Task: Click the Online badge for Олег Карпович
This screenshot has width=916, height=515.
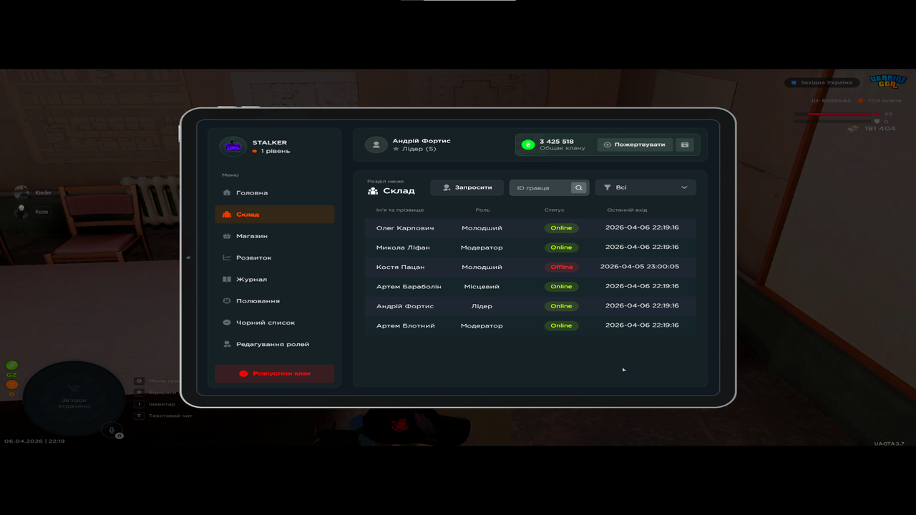Action: click(x=561, y=228)
